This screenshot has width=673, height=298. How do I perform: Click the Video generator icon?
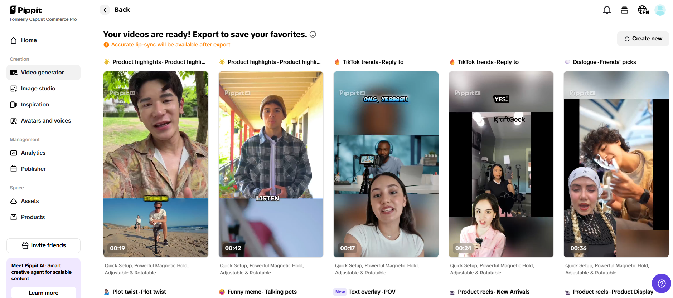pyautogui.click(x=14, y=73)
